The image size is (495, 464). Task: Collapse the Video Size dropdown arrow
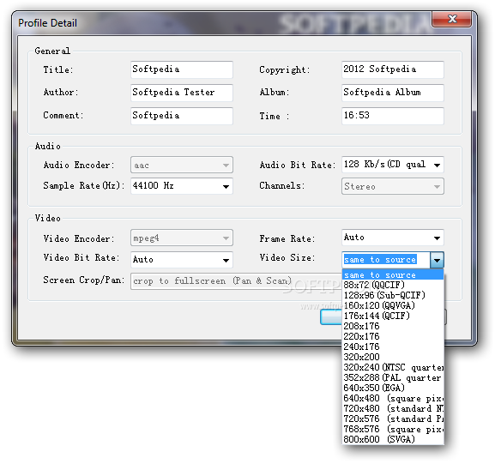437,260
